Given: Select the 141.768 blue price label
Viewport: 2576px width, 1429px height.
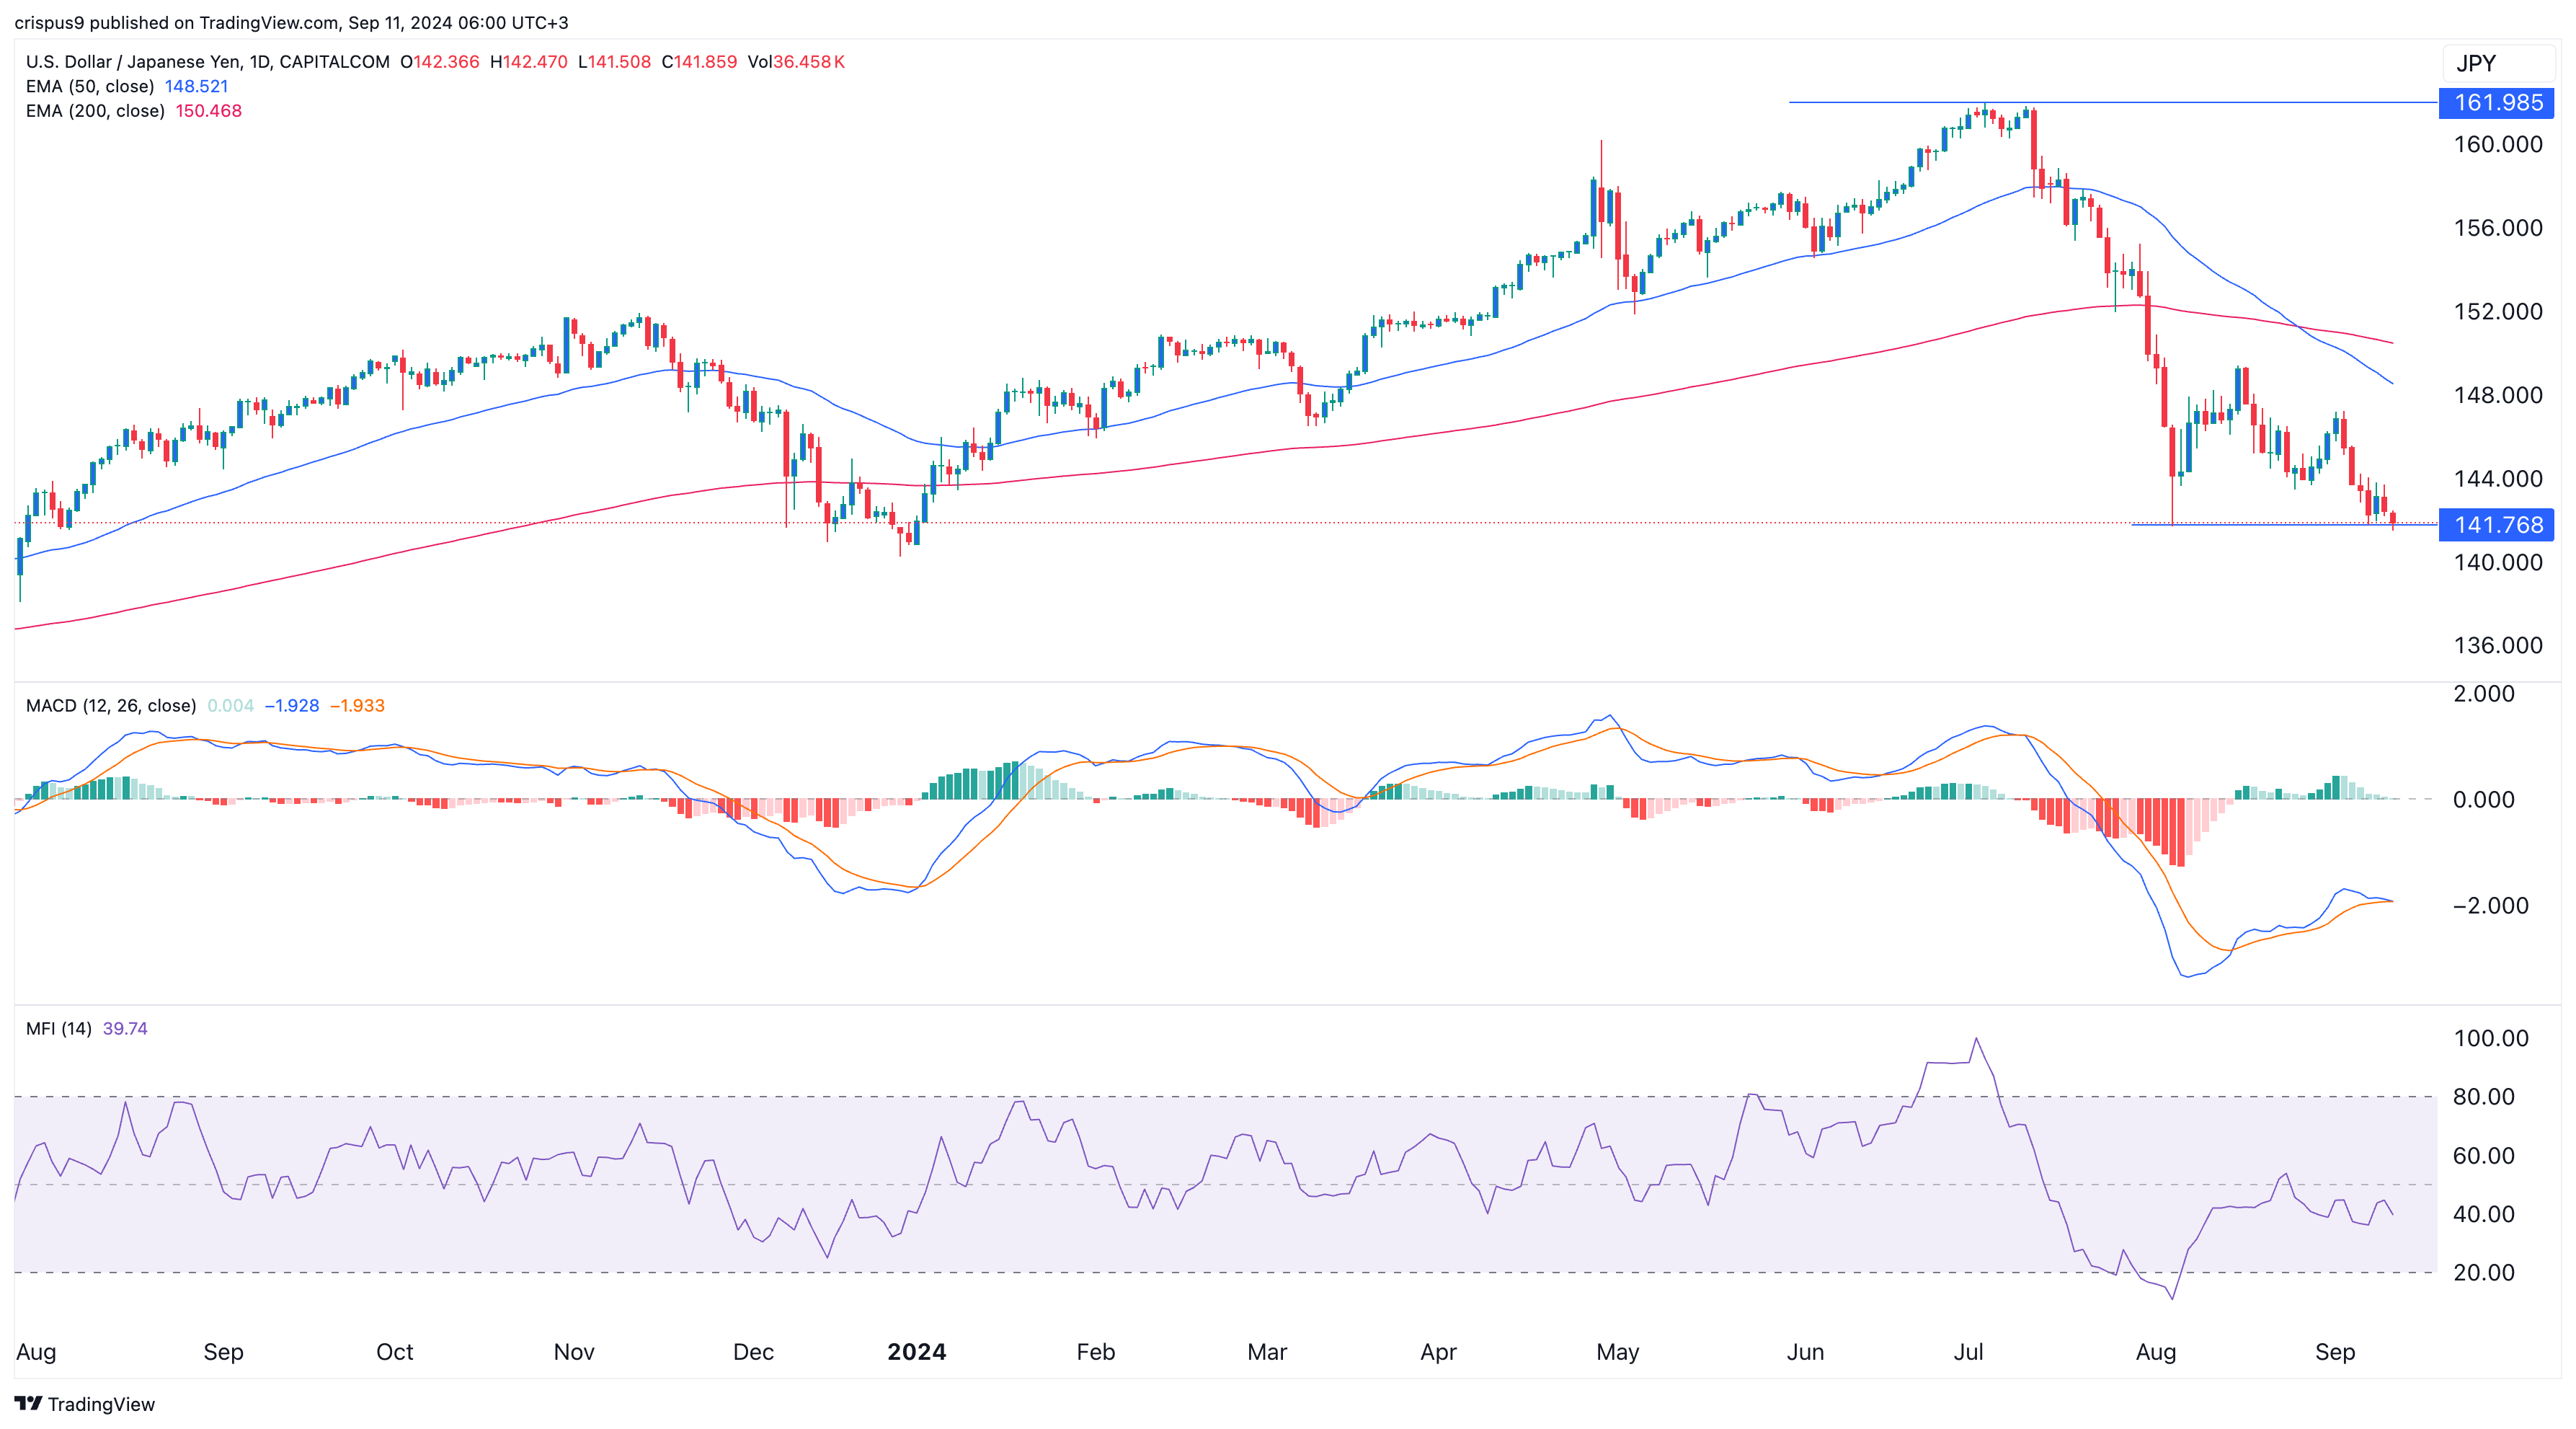Looking at the screenshot, I should click(2496, 525).
